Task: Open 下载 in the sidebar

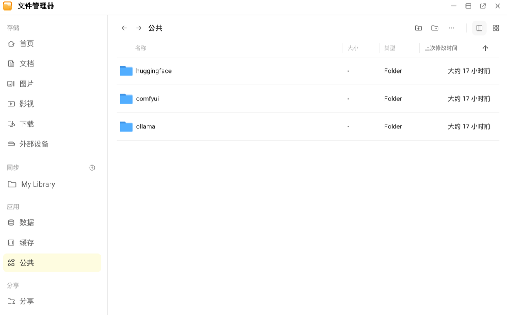Action: coord(52,124)
